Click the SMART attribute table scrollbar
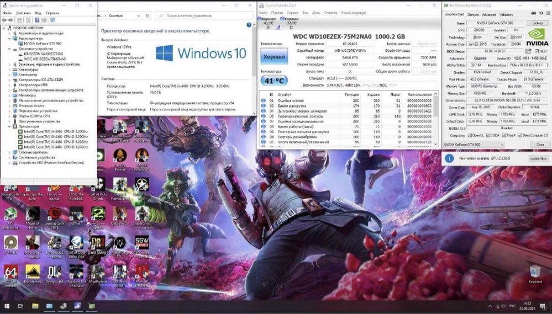The width and height of the screenshot is (552, 314). pyautogui.click(x=436, y=119)
